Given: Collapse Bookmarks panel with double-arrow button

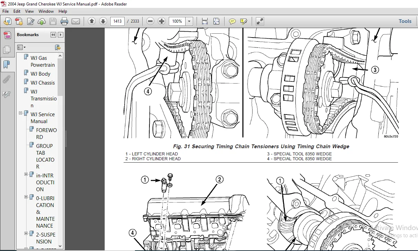Looking at the screenshot, I should (53, 35).
